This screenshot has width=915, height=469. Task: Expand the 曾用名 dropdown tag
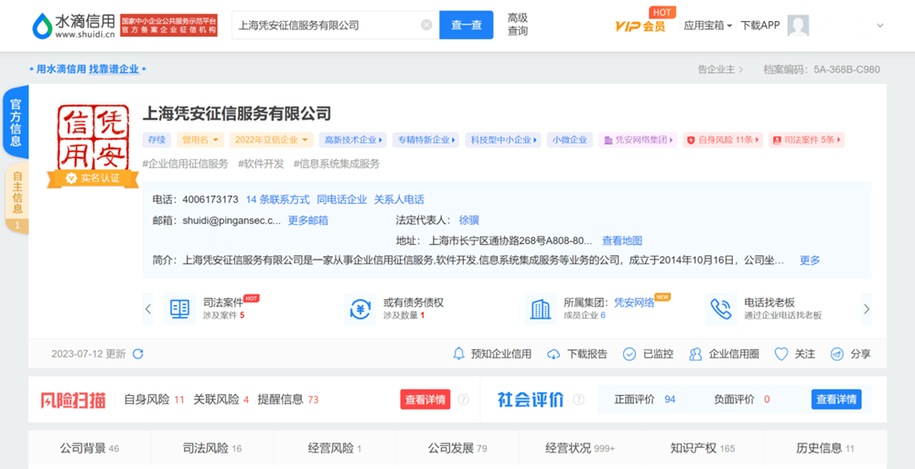[x=200, y=140]
